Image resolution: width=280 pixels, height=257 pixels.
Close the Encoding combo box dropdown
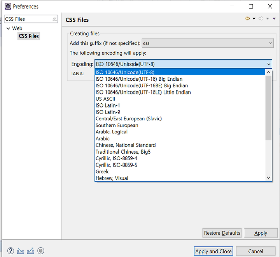[269, 64]
